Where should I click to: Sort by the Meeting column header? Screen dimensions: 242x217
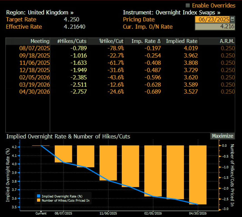tap(40, 41)
